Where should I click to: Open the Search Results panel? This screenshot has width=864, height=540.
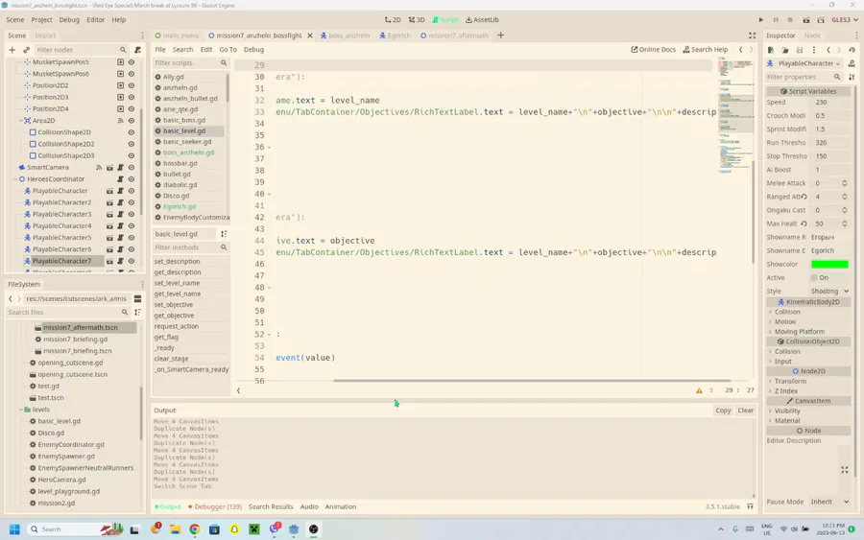point(271,506)
